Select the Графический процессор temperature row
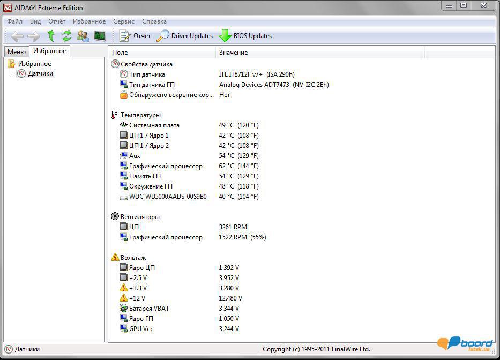Viewport: 500px width, 360px height. [x=166, y=166]
